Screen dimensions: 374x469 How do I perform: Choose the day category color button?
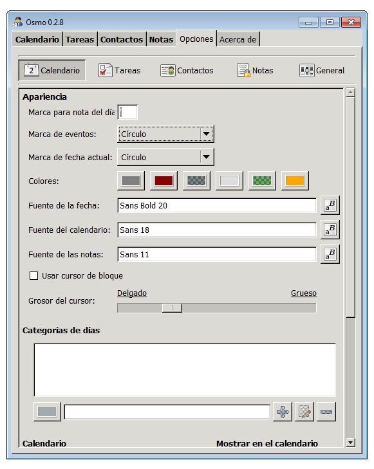click(x=47, y=412)
